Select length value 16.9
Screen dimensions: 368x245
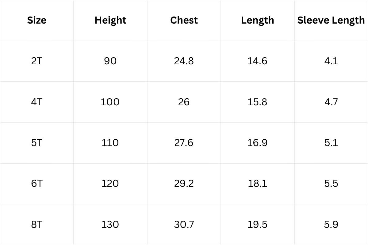258,143
